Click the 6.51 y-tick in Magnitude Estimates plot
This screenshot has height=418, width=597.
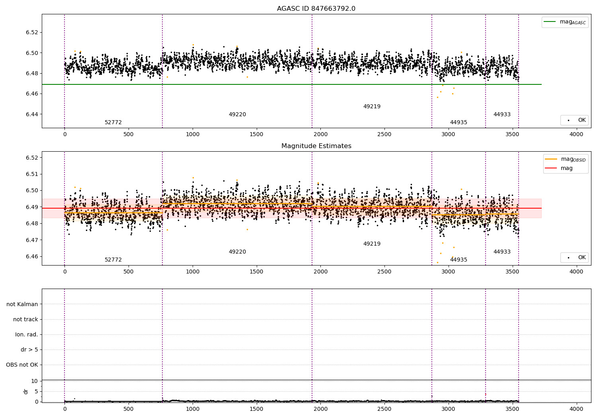[x=31, y=174]
